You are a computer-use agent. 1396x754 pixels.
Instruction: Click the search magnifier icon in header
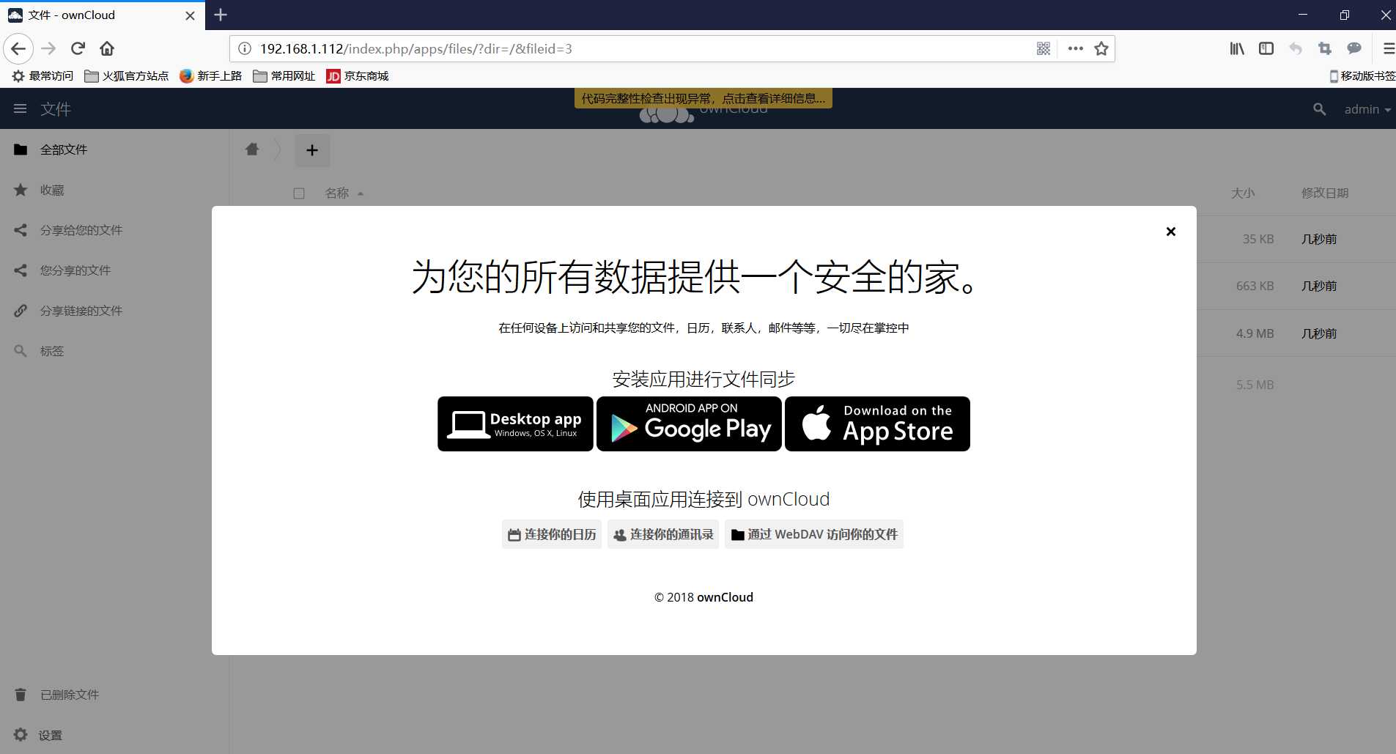pyautogui.click(x=1319, y=109)
